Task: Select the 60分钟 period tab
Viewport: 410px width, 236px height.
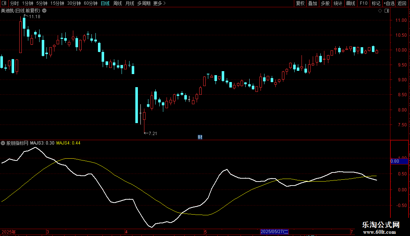Action: pos(91,3)
